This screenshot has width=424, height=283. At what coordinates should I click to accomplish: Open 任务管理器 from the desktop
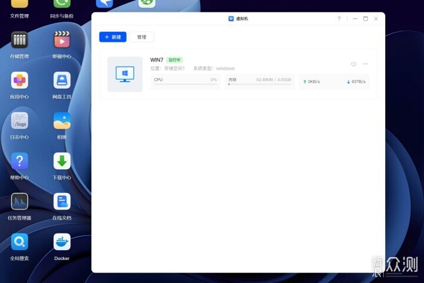(19, 201)
